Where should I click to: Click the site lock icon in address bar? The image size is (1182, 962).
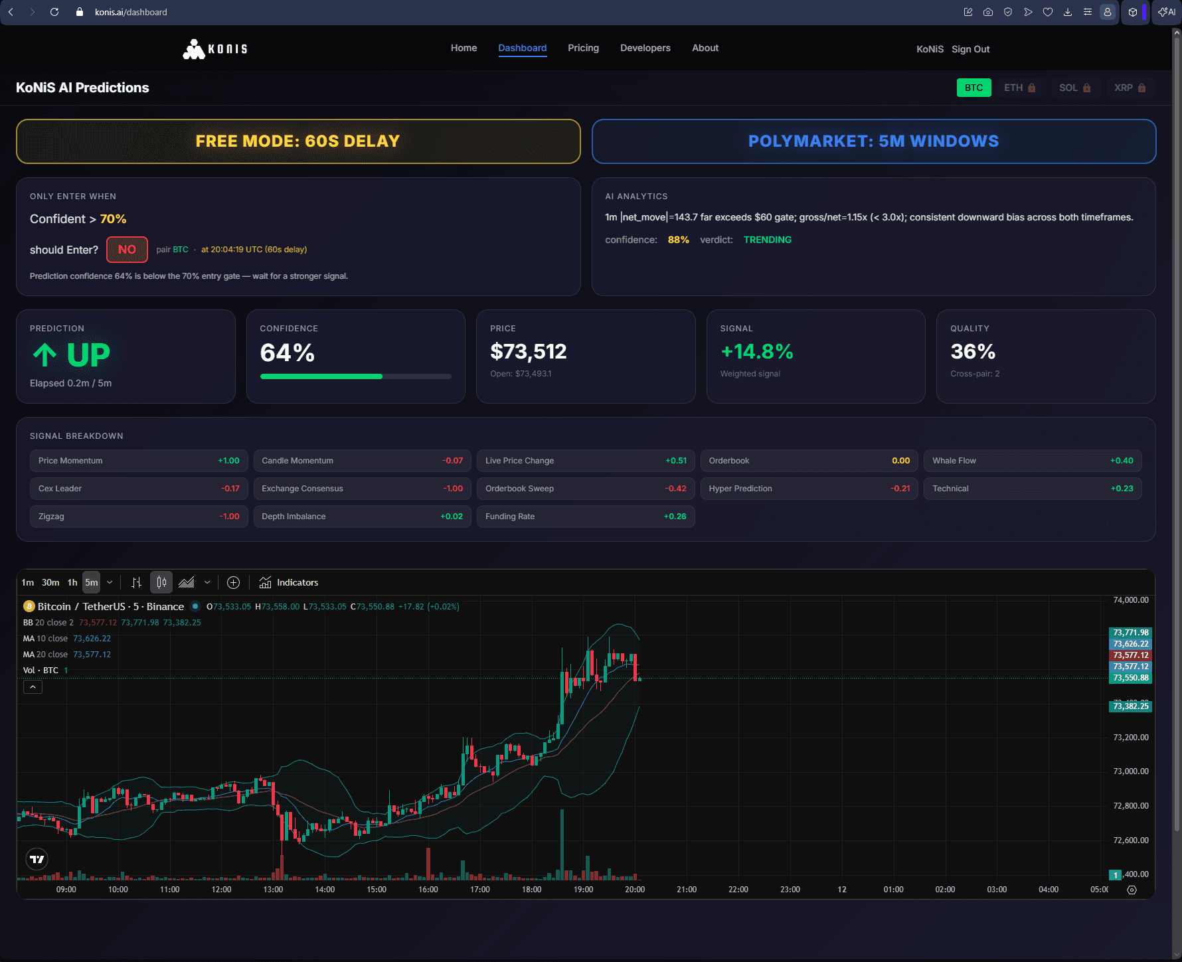click(x=80, y=12)
